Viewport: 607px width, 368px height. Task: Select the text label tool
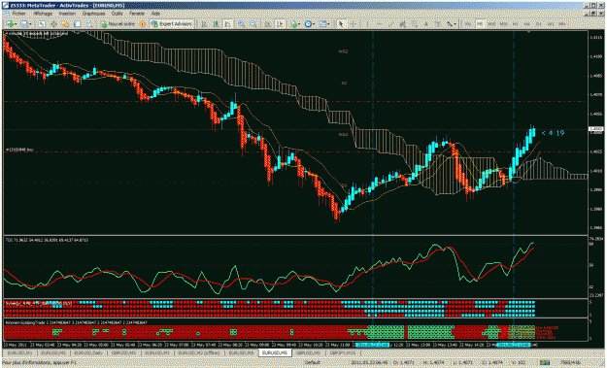click(x=437, y=24)
